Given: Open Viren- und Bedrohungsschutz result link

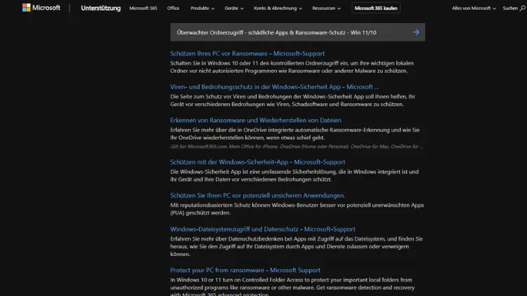Looking at the screenshot, I should pyautogui.click(x=274, y=87).
